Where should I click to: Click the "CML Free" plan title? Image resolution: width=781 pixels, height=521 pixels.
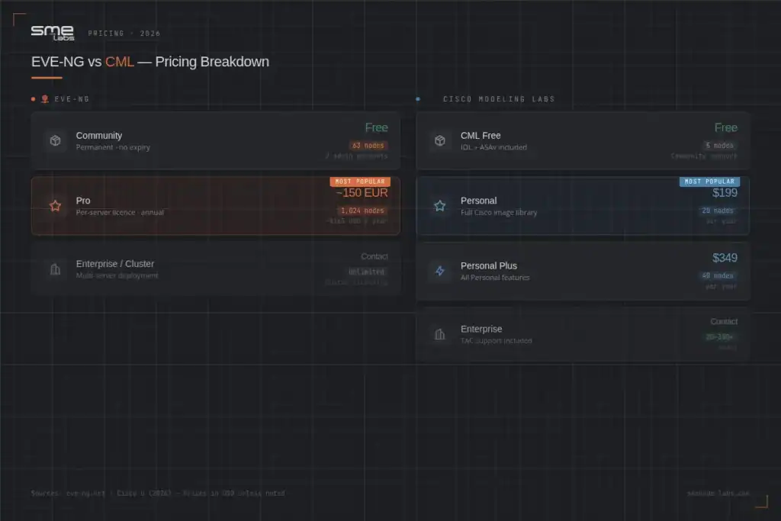coord(480,136)
